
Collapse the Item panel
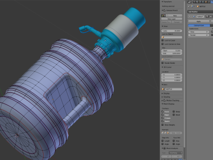[x=162, y=84]
